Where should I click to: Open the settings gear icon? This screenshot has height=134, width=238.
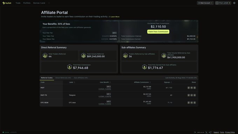tap(234, 3)
